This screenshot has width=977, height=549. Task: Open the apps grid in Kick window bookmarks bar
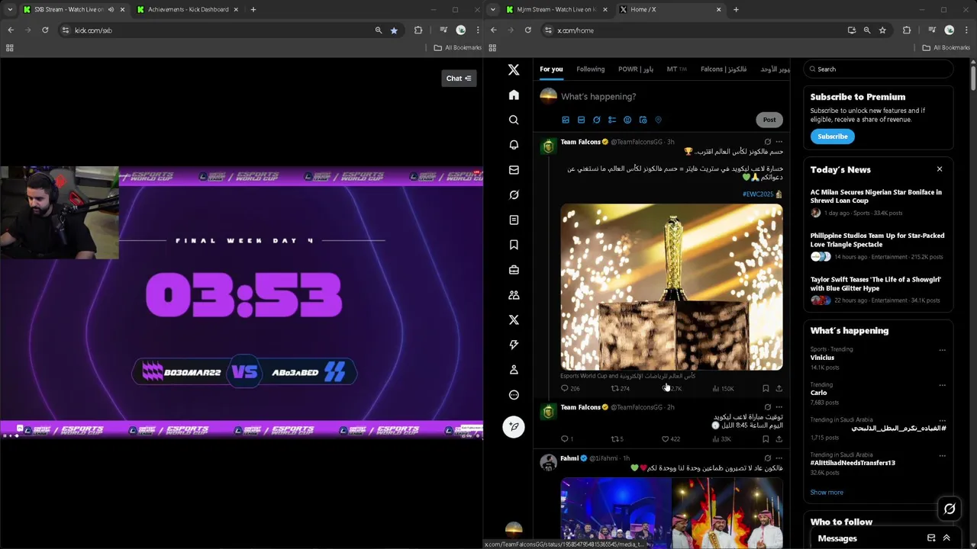[10, 47]
